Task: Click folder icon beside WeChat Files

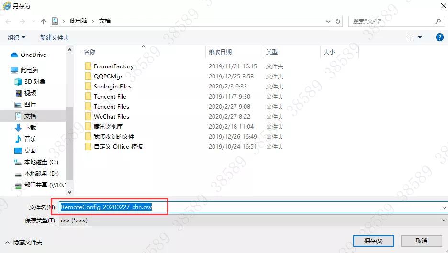Action: coord(88,117)
